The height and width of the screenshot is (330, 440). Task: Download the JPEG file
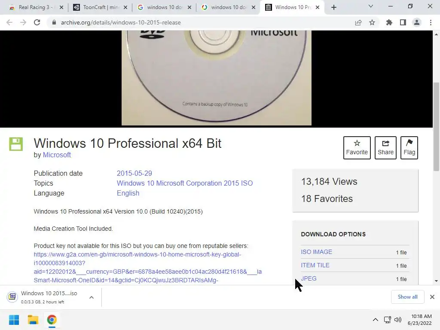click(x=309, y=278)
